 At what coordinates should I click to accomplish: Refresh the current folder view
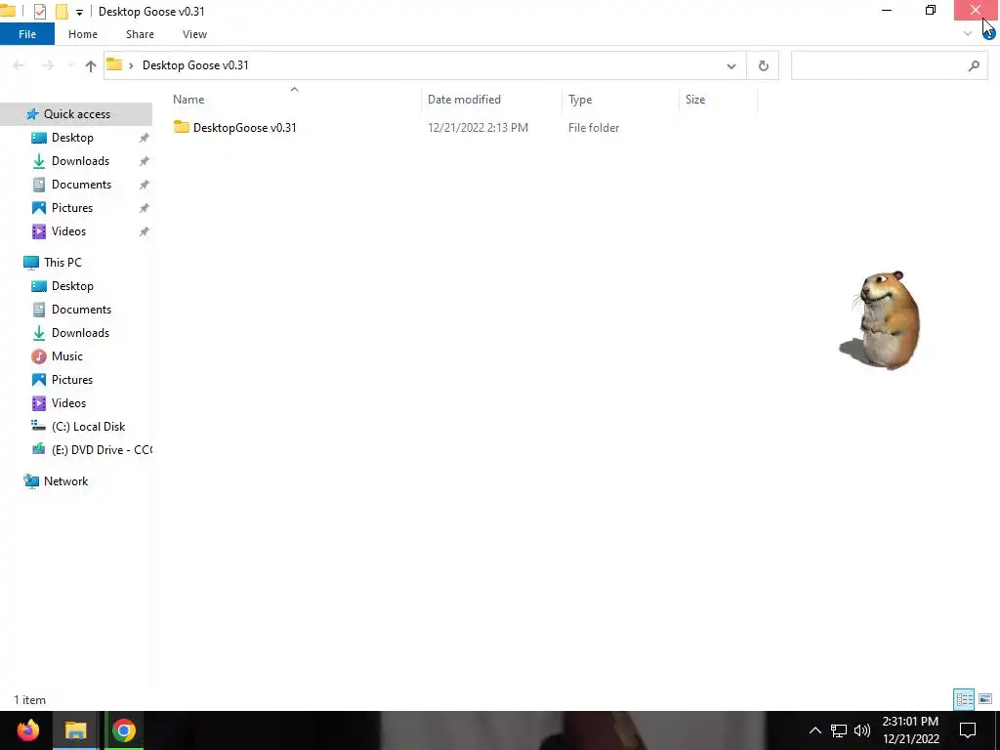763,66
